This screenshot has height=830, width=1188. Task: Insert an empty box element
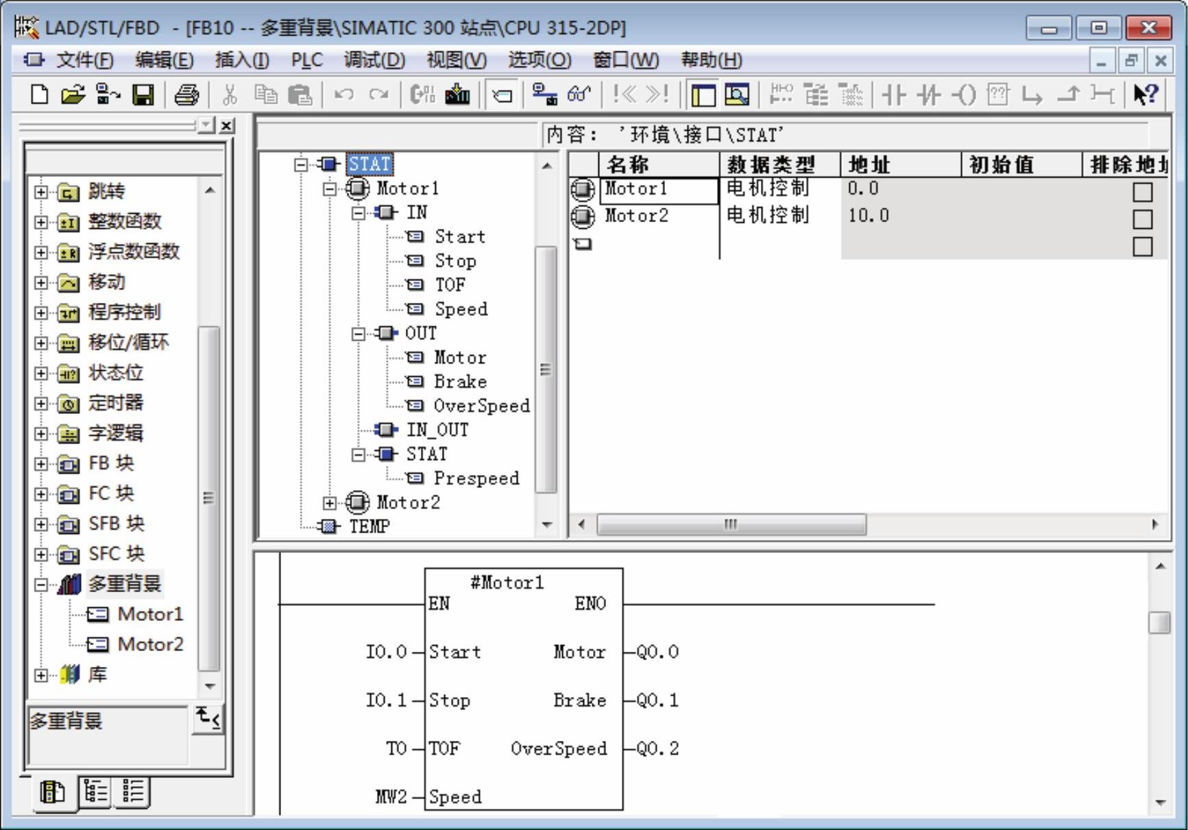[x=998, y=95]
